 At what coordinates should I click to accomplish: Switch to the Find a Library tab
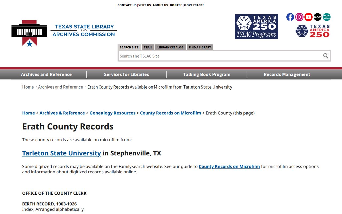click(x=200, y=47)
